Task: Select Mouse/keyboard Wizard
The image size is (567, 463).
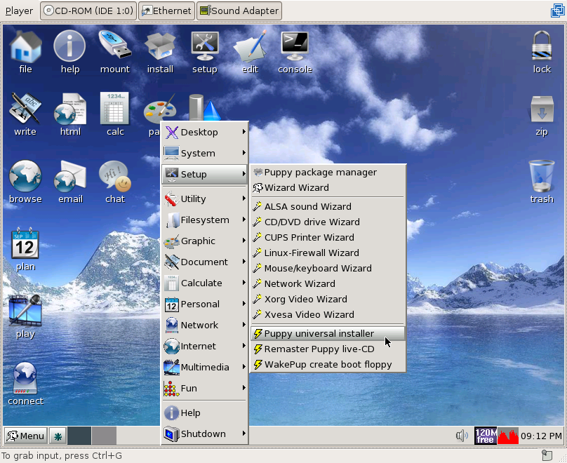Action: [328, 268]
